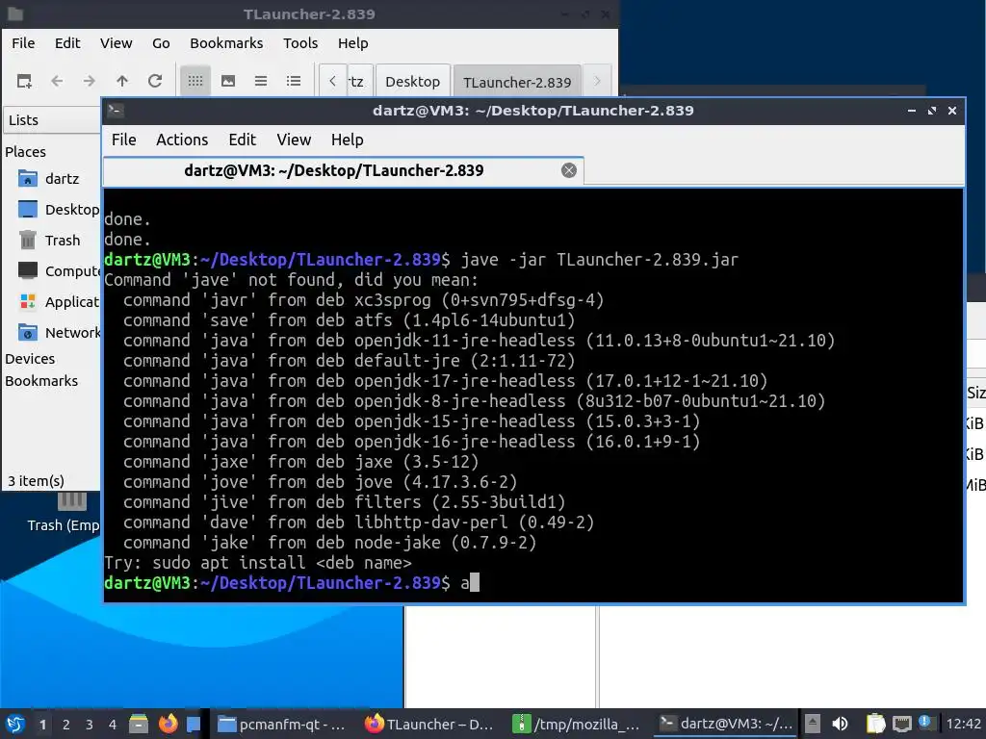Click the "sudo apt install" hint line
This screenshot has width=986, height=739.
click(x=258, y=562)
